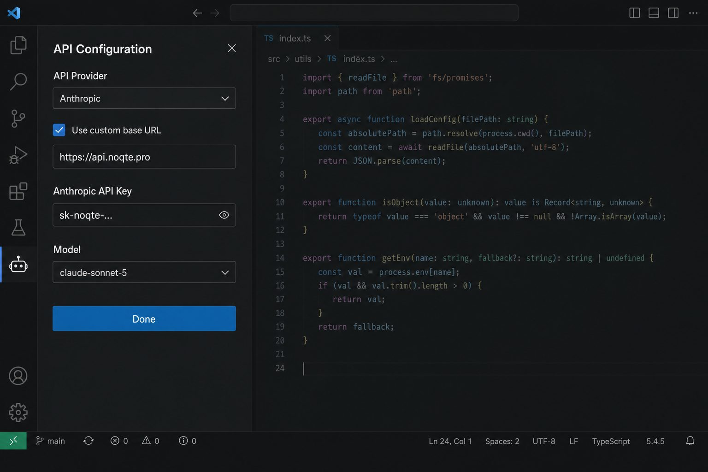708x472 pixels.
Task: Go back with the left arrow
Action: coord(197,13)
